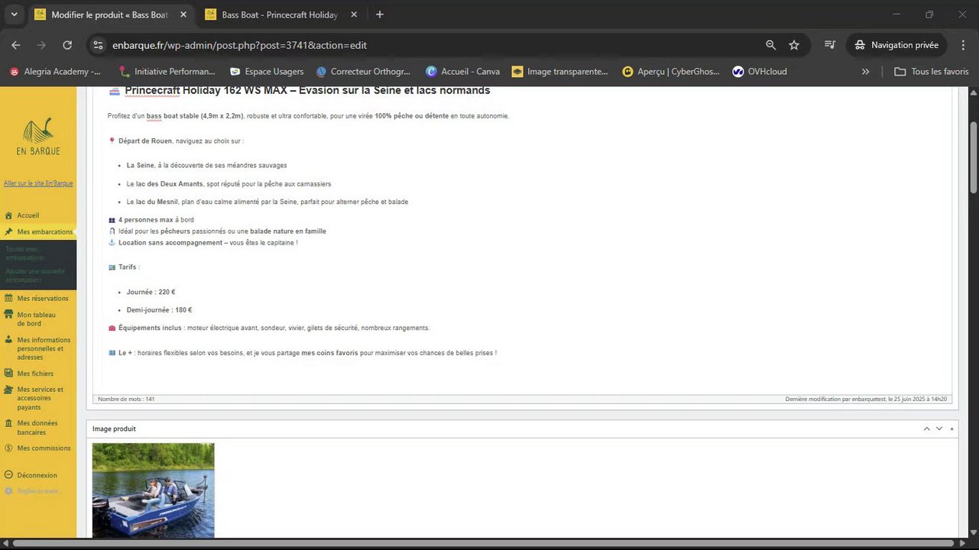Switch to 'Bass Boat - Princecraft Holiday' tab
This screenshot has width=979, height=550.
(280, 15)
